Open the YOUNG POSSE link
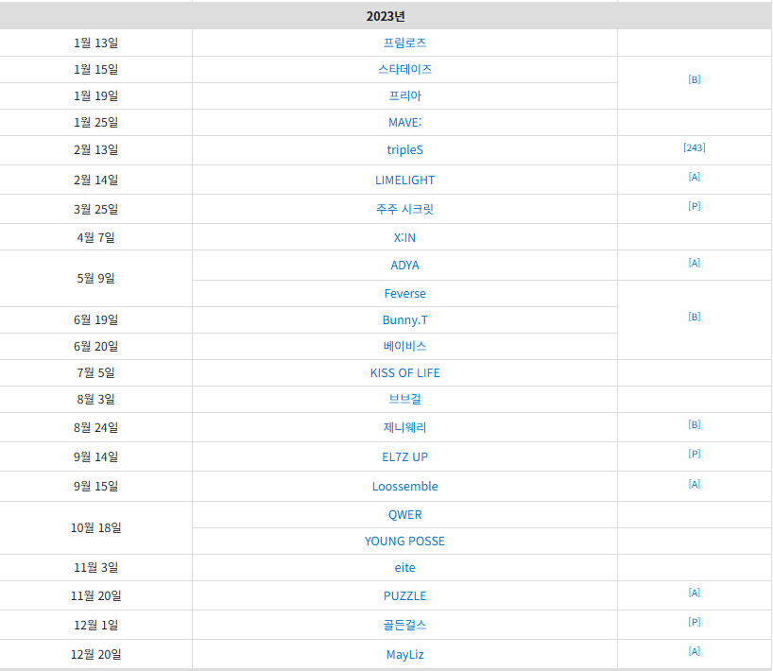 pos(404,541)
